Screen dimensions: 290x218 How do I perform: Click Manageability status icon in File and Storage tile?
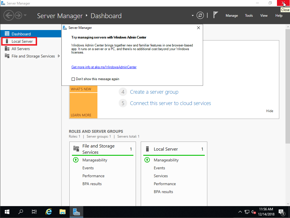pyautogui.click(x=76, y=160)
